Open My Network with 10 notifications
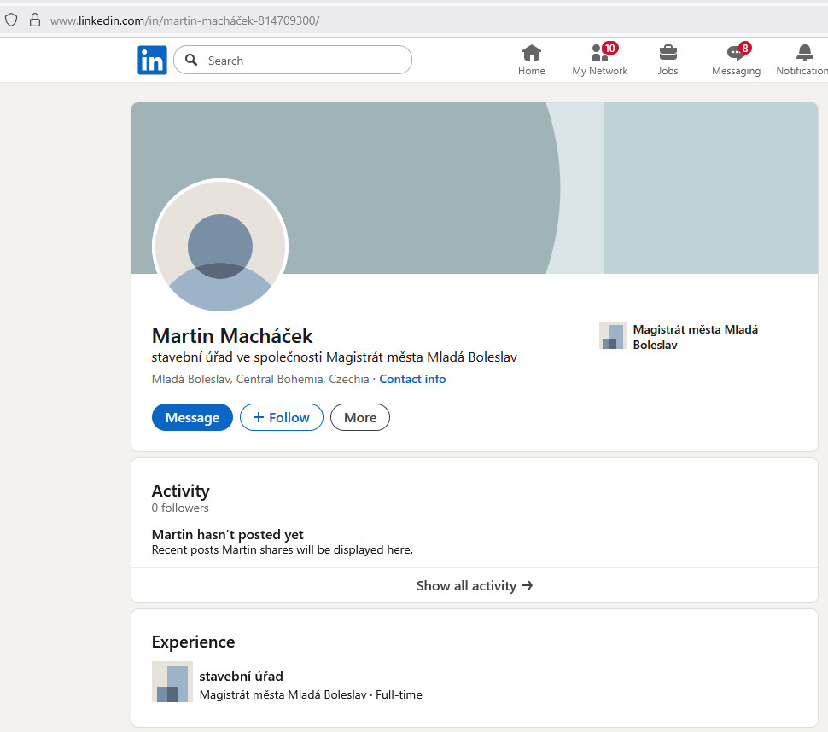The image size is (828, 732). coord(599,53)
